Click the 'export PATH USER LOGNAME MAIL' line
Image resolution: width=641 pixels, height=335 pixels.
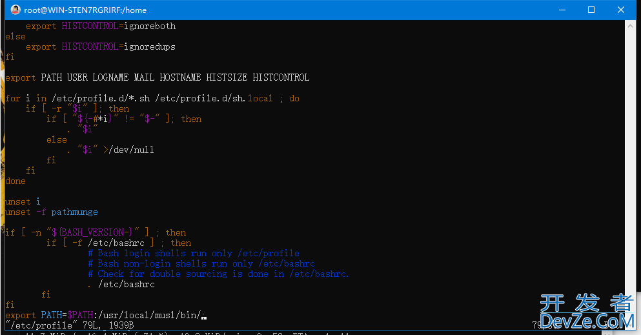[x=158, y=77]
